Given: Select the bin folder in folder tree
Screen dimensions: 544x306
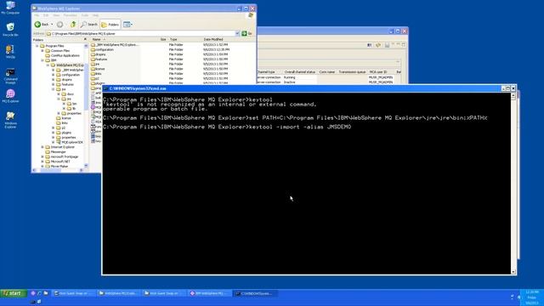Looking at the screenshot, I should point(74,104).
